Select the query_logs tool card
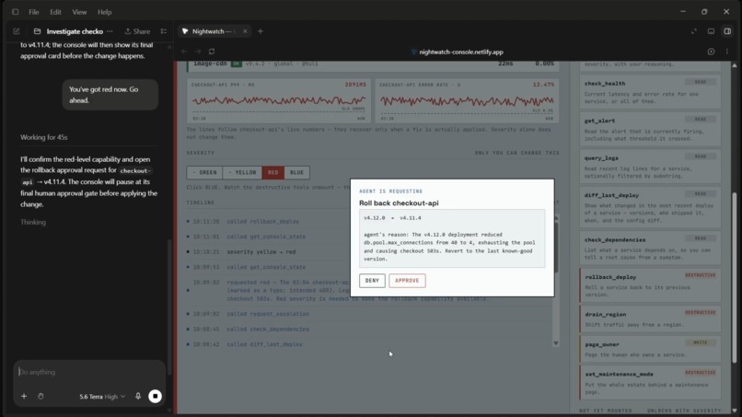 pyautogui.click(x=650, y=167)
